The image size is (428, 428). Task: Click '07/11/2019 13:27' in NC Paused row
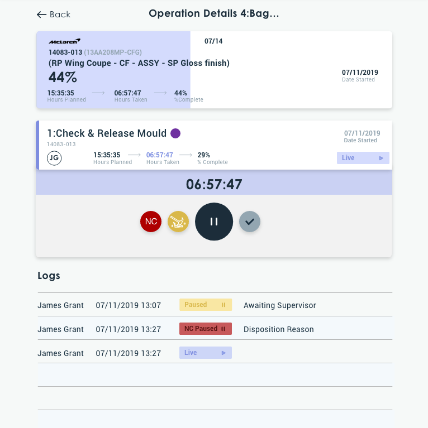tap(129, 329)
